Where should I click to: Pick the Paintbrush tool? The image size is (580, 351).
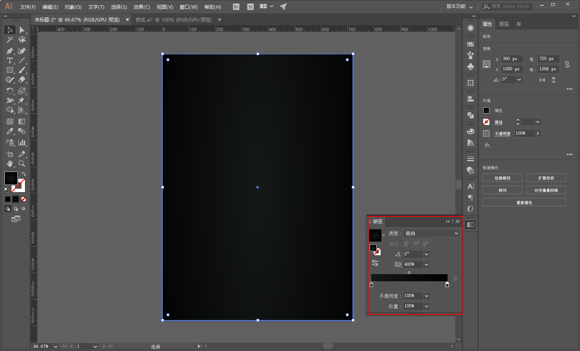pos(22,70)
